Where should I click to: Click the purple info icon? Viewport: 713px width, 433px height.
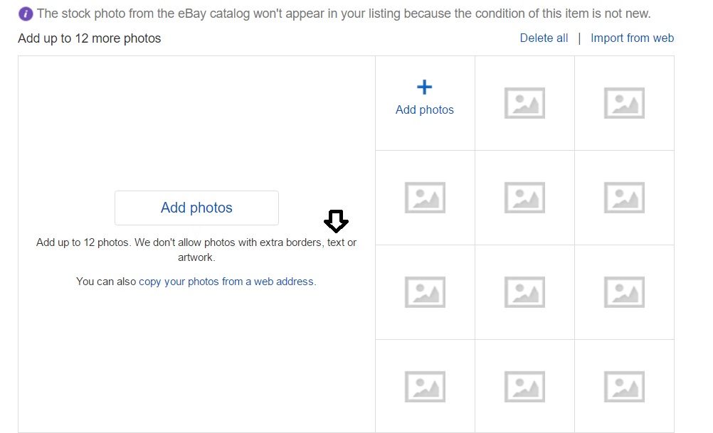pos(26,14)
